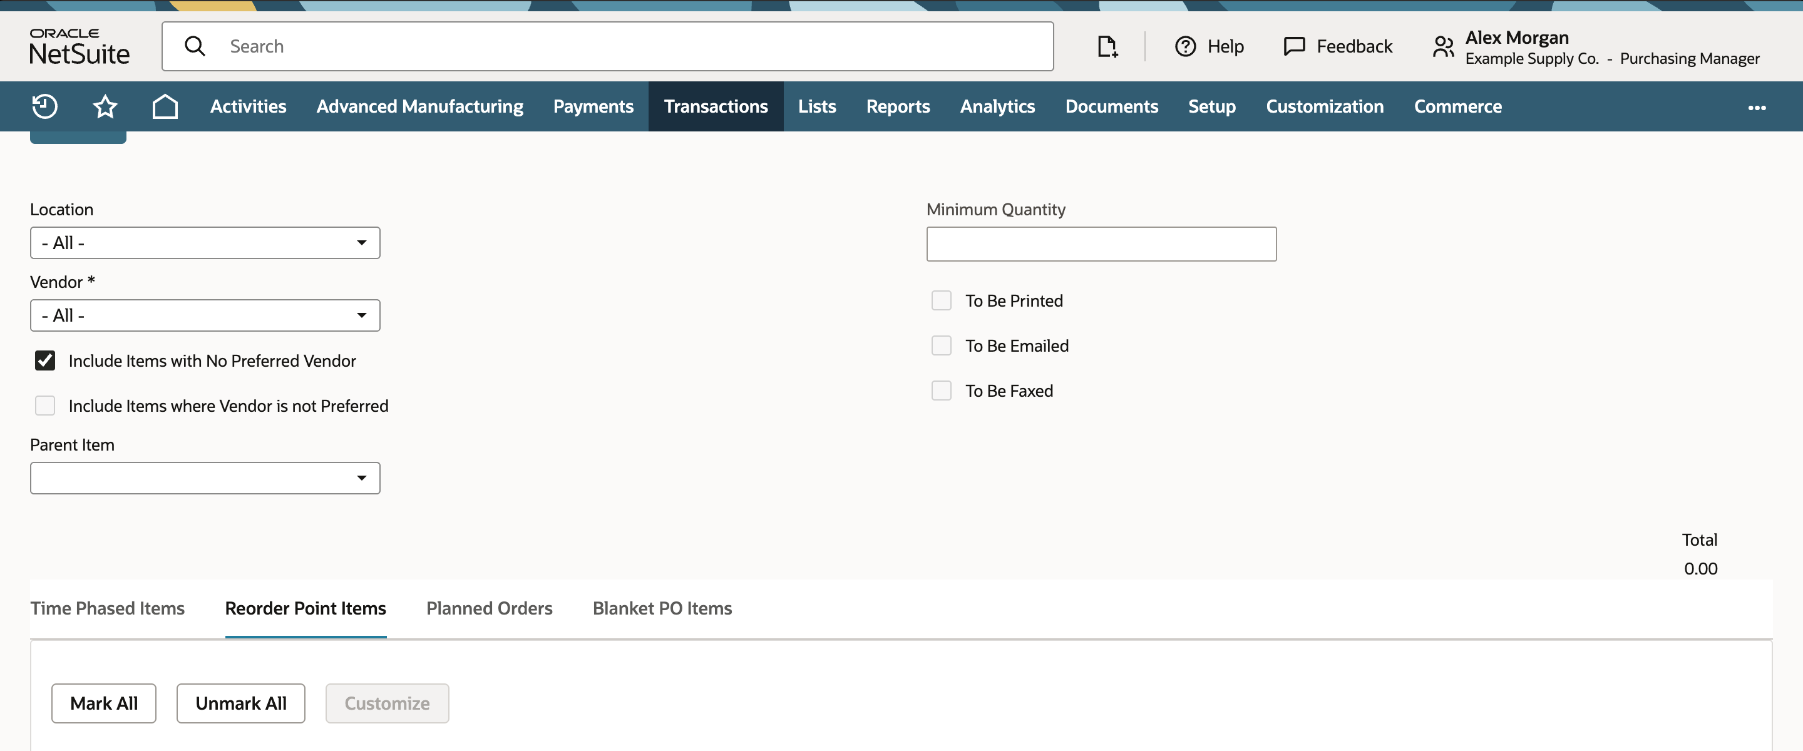Screen dimensions: 1803x751
Task: Check the To Be Emailed box
Action: point(942,345)
